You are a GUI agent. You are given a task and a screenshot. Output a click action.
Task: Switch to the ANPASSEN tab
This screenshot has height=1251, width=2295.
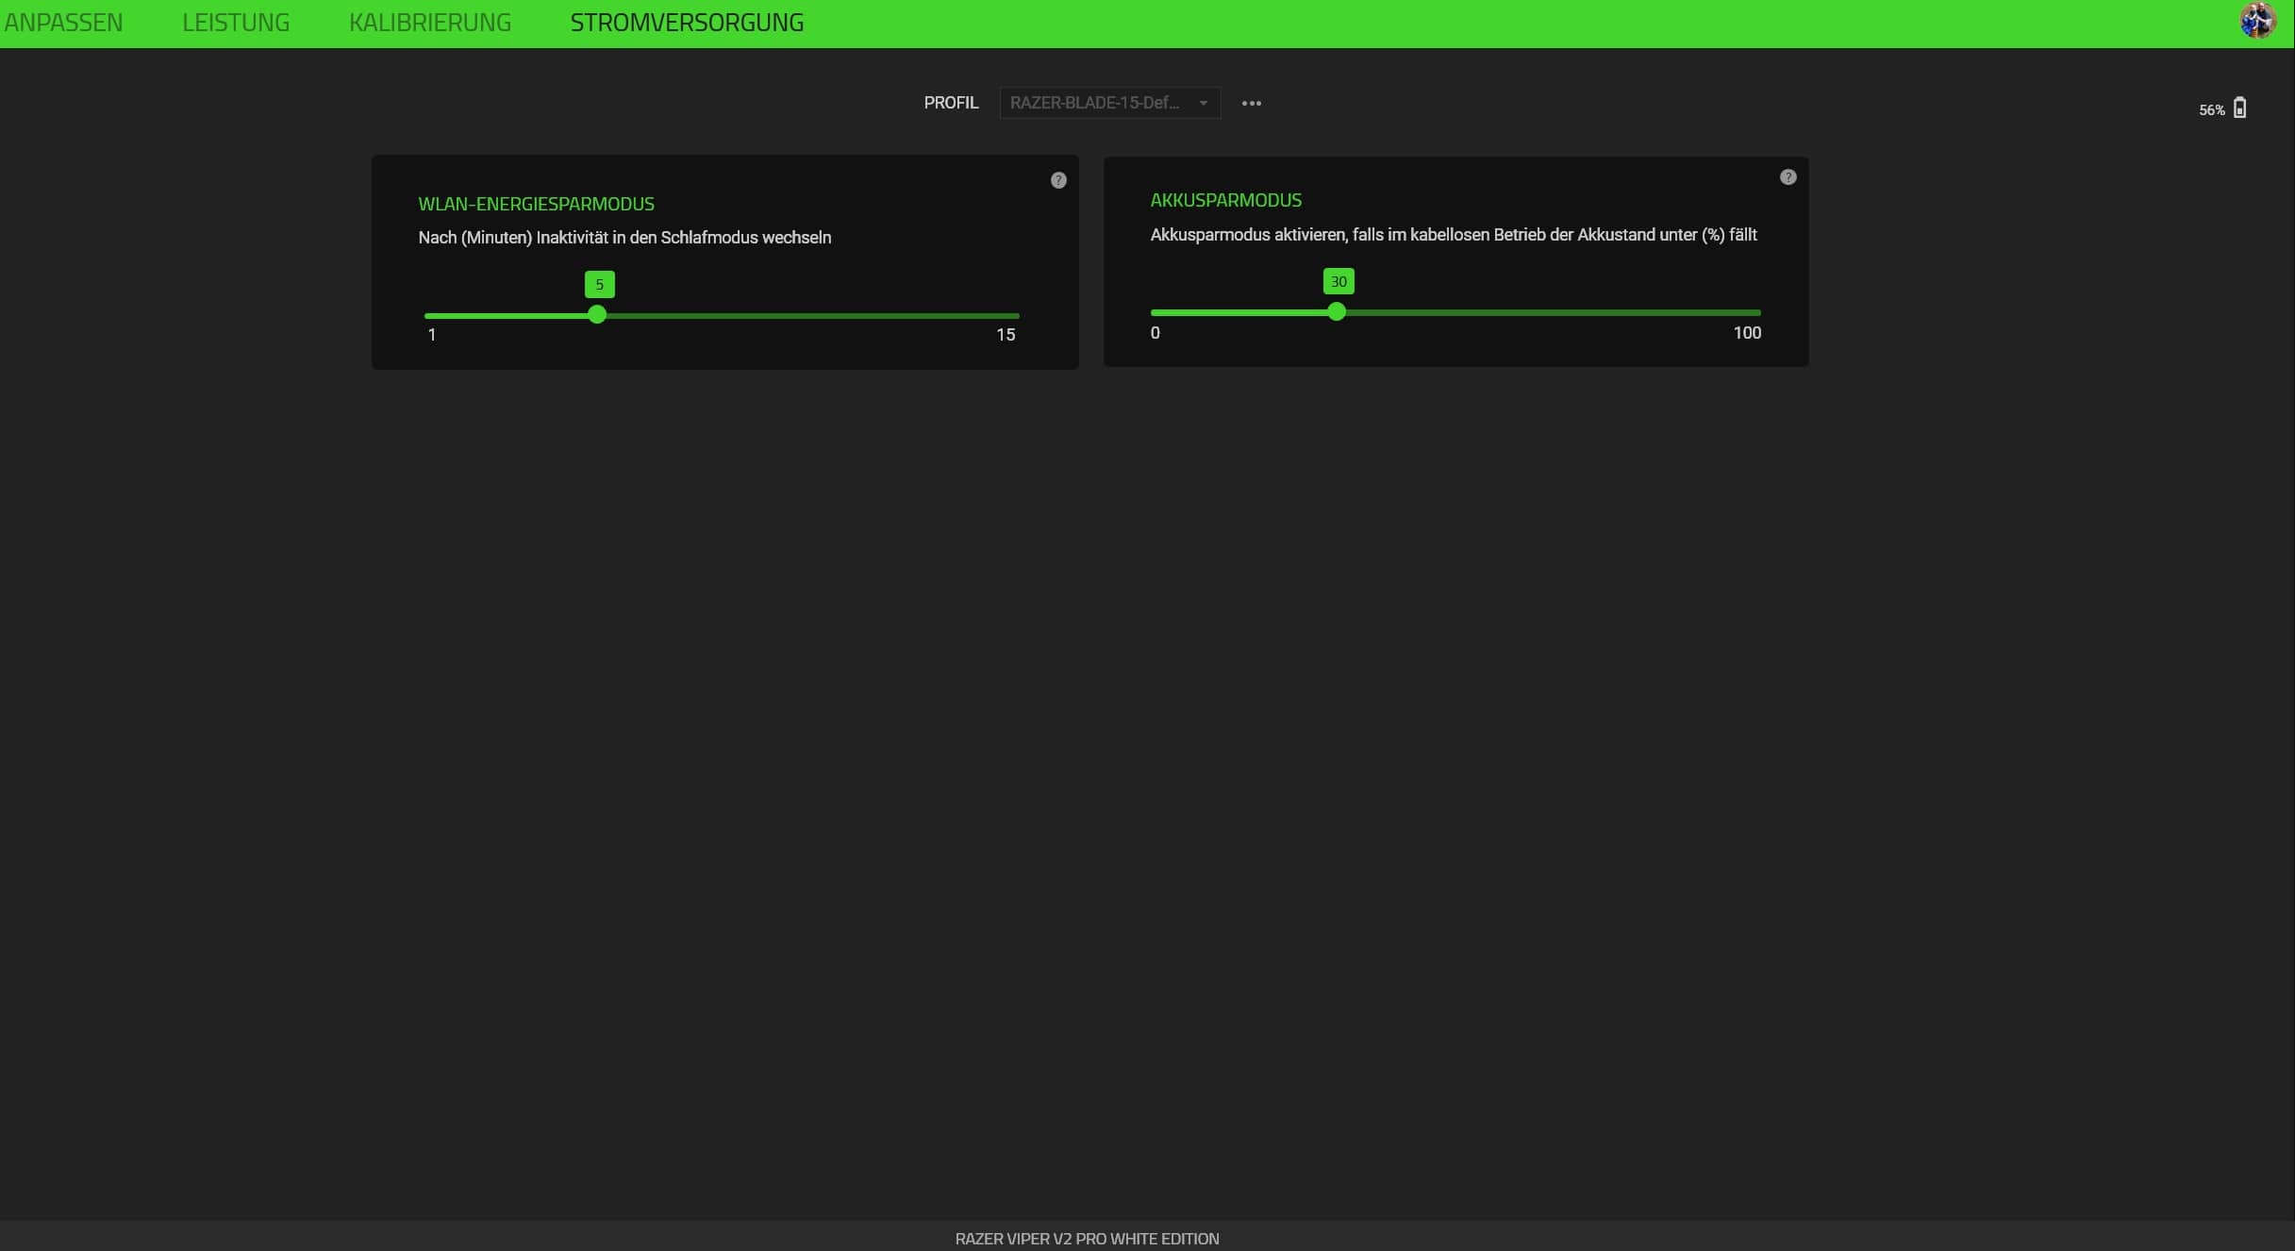[63, 22]
